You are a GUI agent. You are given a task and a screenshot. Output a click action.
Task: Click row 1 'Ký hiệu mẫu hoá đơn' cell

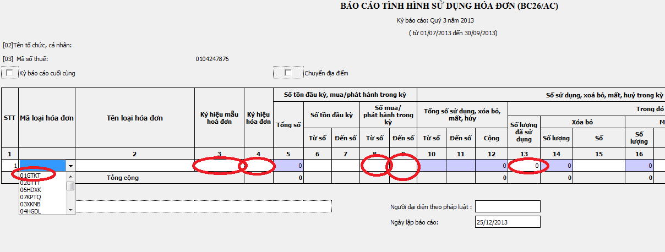(x=219, y=165)
